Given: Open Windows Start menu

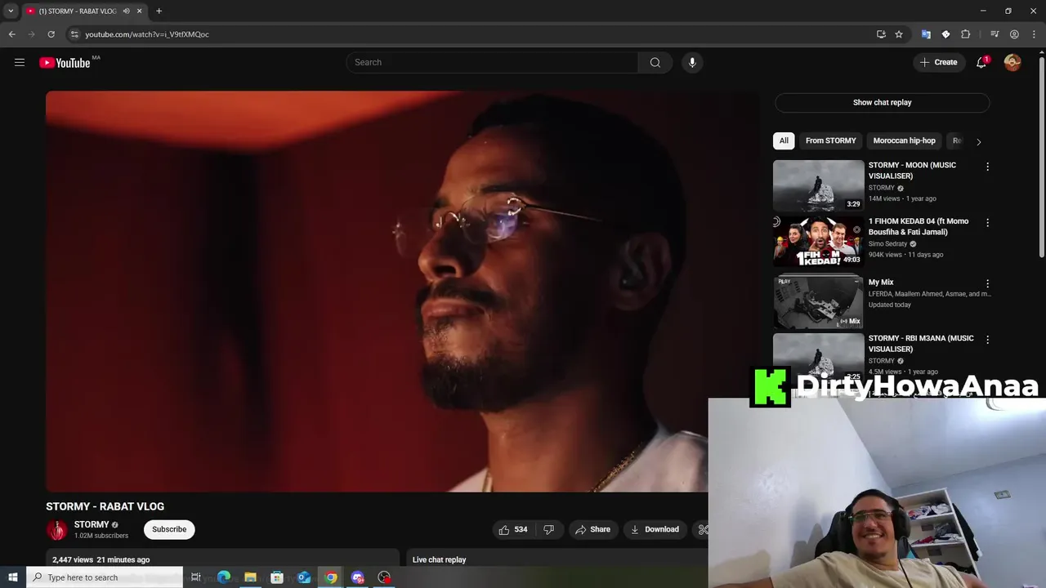Looking at the screenshot, I should coord(12,577).
